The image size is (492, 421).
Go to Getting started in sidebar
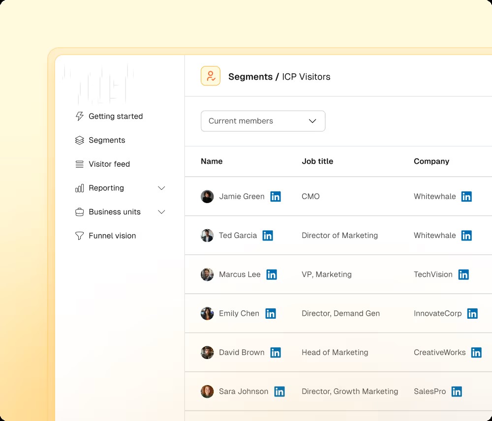click(x=115, y=117)
